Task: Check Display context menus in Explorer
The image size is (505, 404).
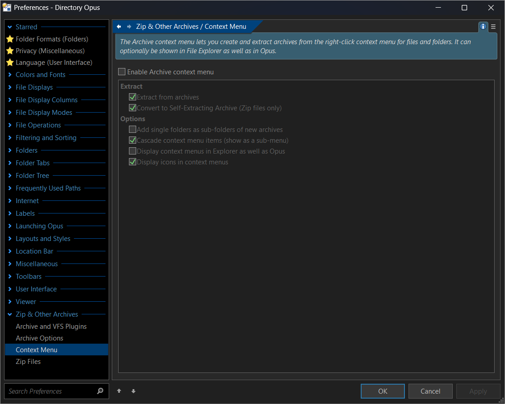Action: coord(133,151)
